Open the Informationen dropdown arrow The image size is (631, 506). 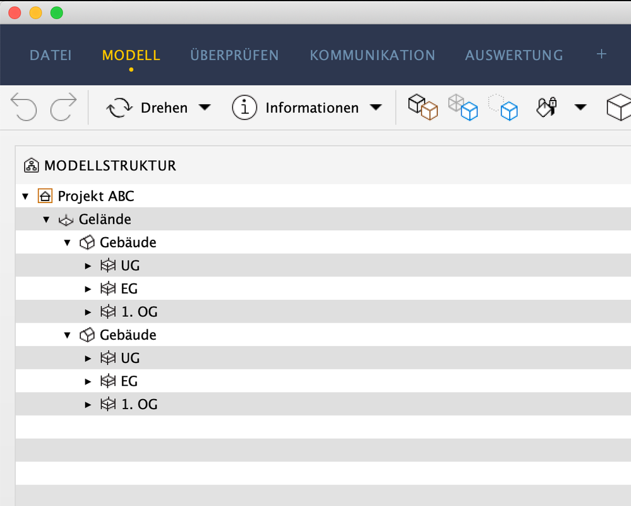click(x=376, y=108)
